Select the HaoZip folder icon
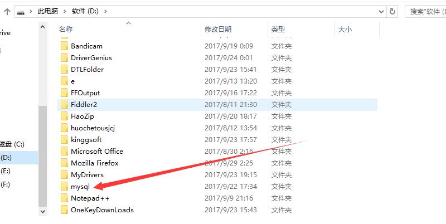Viewport: 446px width, 224px height. (x=64, y=116)
